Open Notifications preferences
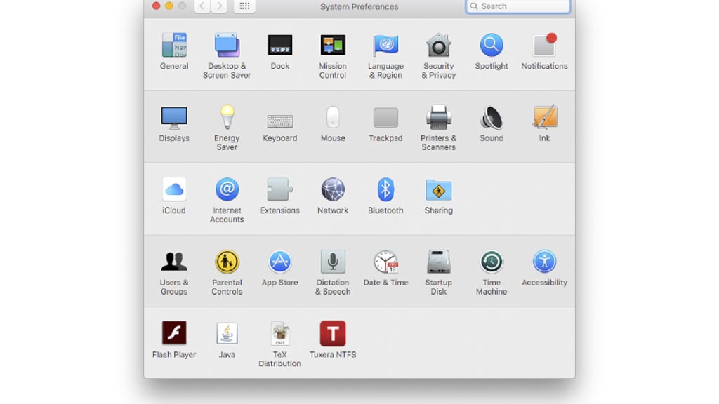 (544, 46)
